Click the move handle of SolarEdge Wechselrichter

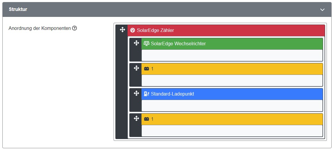click(x=136, y=43)
